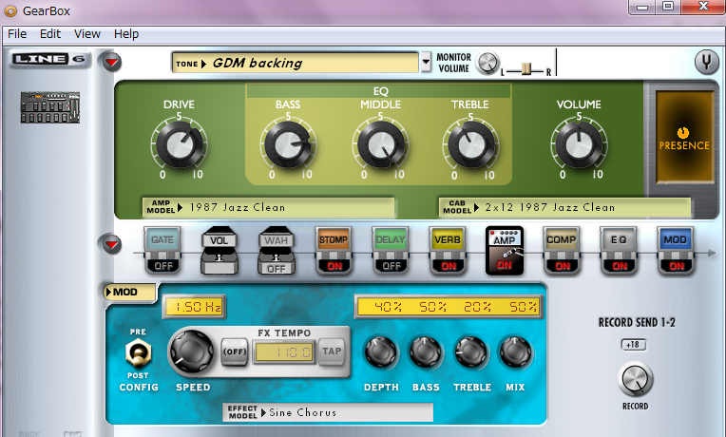Select the WAH pedal icon
Screen dimensions: 726x437
tap(276, 239)
